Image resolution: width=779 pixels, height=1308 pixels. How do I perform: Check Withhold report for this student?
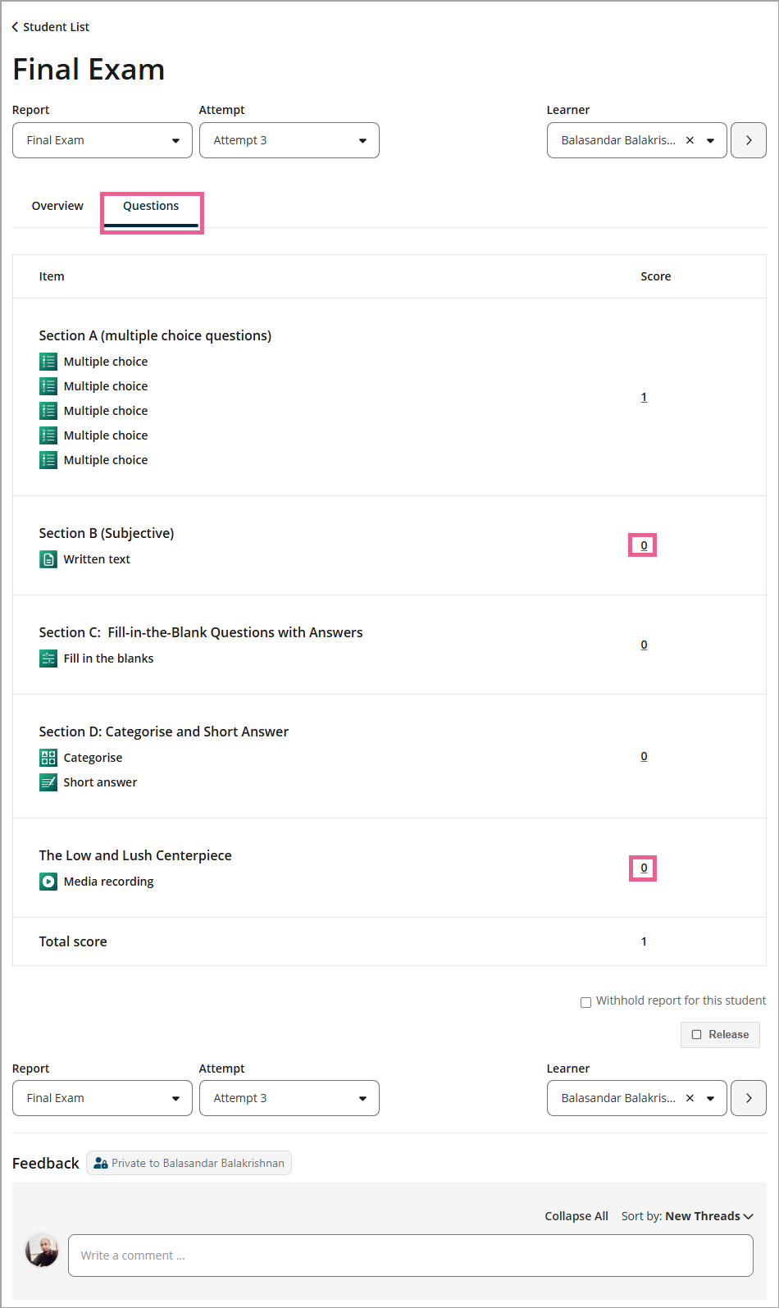pos(585,1002)
